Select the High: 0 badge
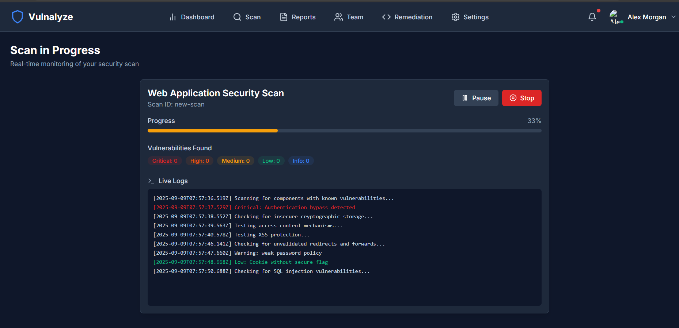The height and width of the screenshot is (328, 679). coord(200,161)
